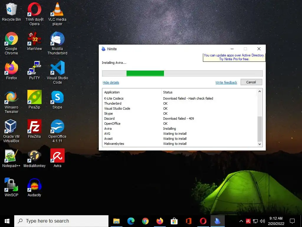
Task: Select the WinSCP desktop shortcut
Action: click(x=12, y=187)
